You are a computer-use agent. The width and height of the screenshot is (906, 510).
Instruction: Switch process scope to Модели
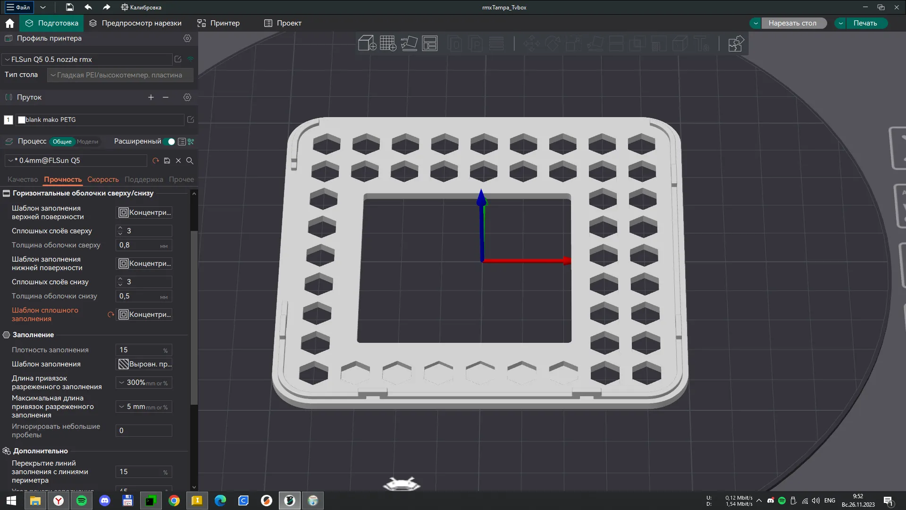click(x=88, y=142)
